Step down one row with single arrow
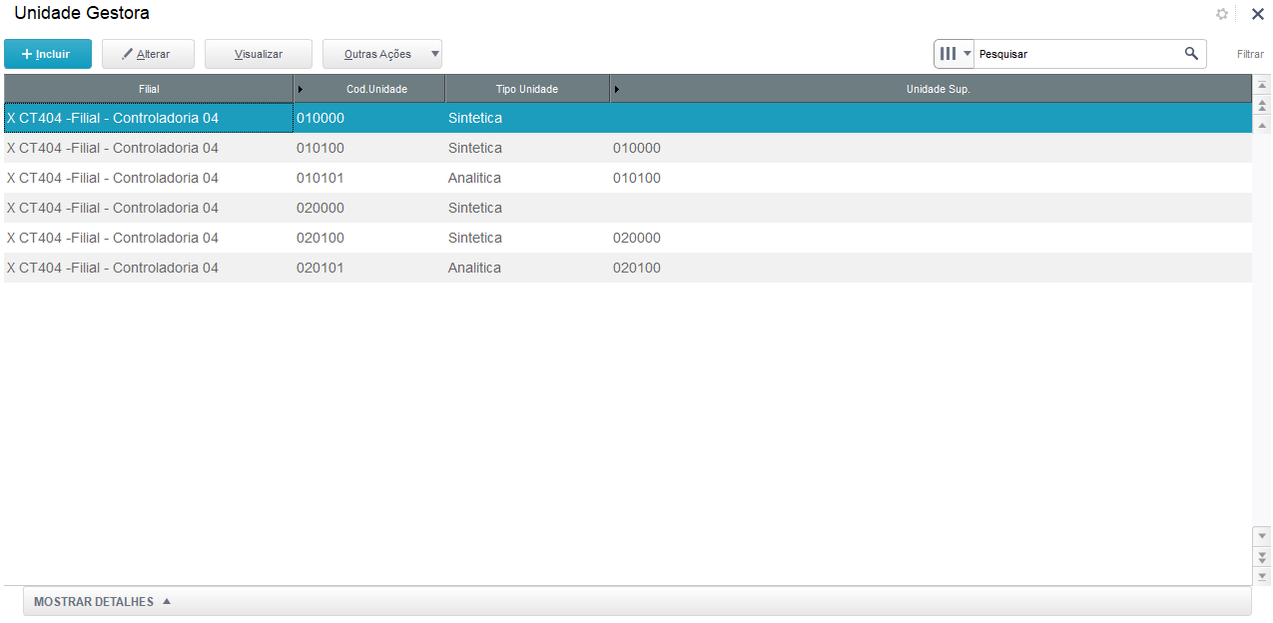This screenshot has height=623, width=1273. (x=1262, y=536)
